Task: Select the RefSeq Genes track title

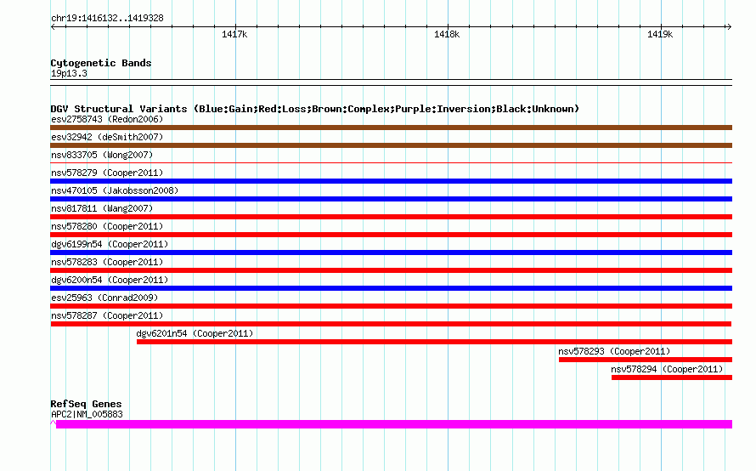Action: [87, 404]
